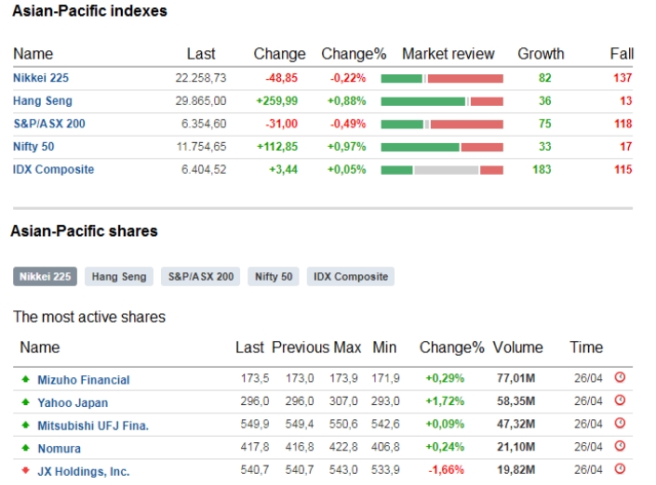Click the Nikkei 225 market review bar
Screen dimensions: 656x485
click(x=442, y=79)
